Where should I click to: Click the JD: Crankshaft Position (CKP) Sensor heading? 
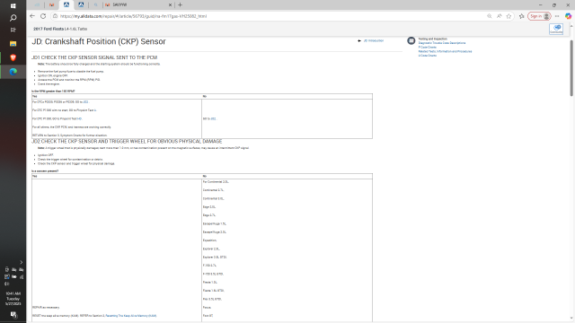pos(99,42)
